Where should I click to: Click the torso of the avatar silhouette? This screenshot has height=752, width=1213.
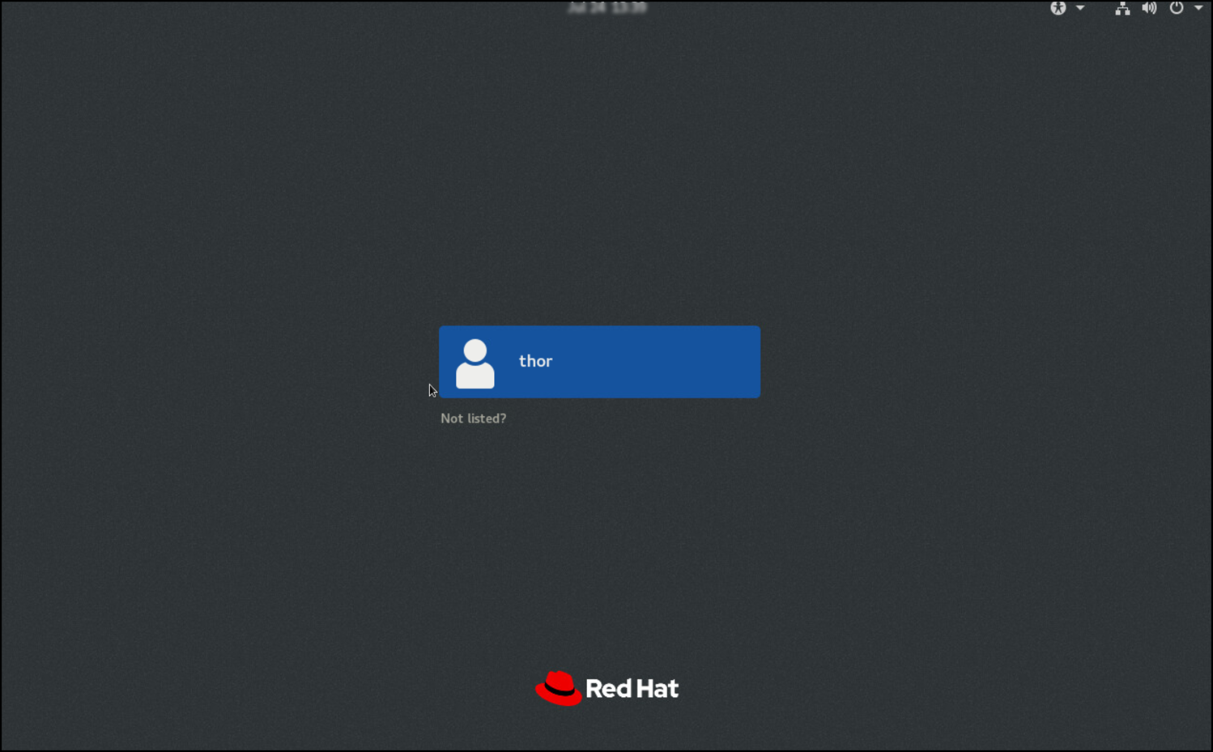click(x=475, y=376)
